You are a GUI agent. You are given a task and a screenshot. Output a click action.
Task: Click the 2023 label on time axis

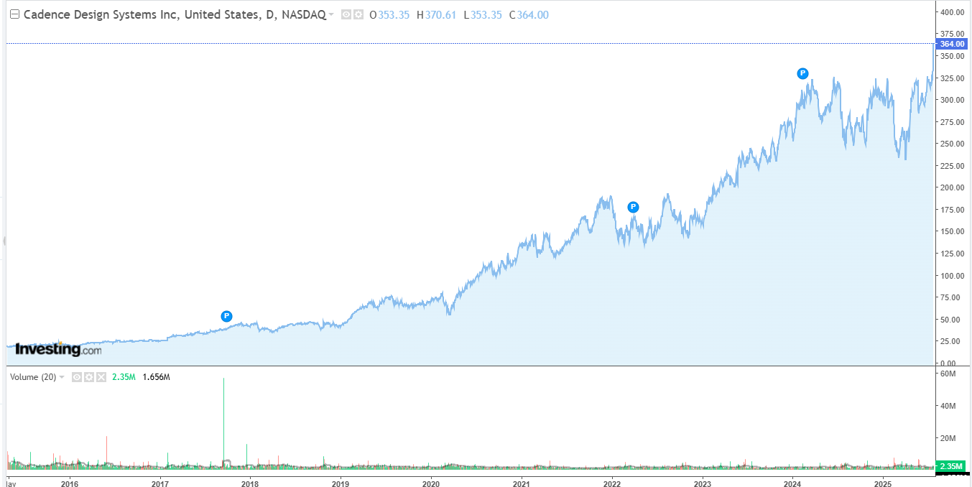(x=703, y=481)
